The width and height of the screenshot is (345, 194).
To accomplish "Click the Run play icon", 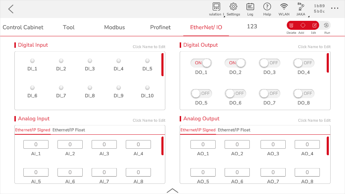I will tap(327, 26).
